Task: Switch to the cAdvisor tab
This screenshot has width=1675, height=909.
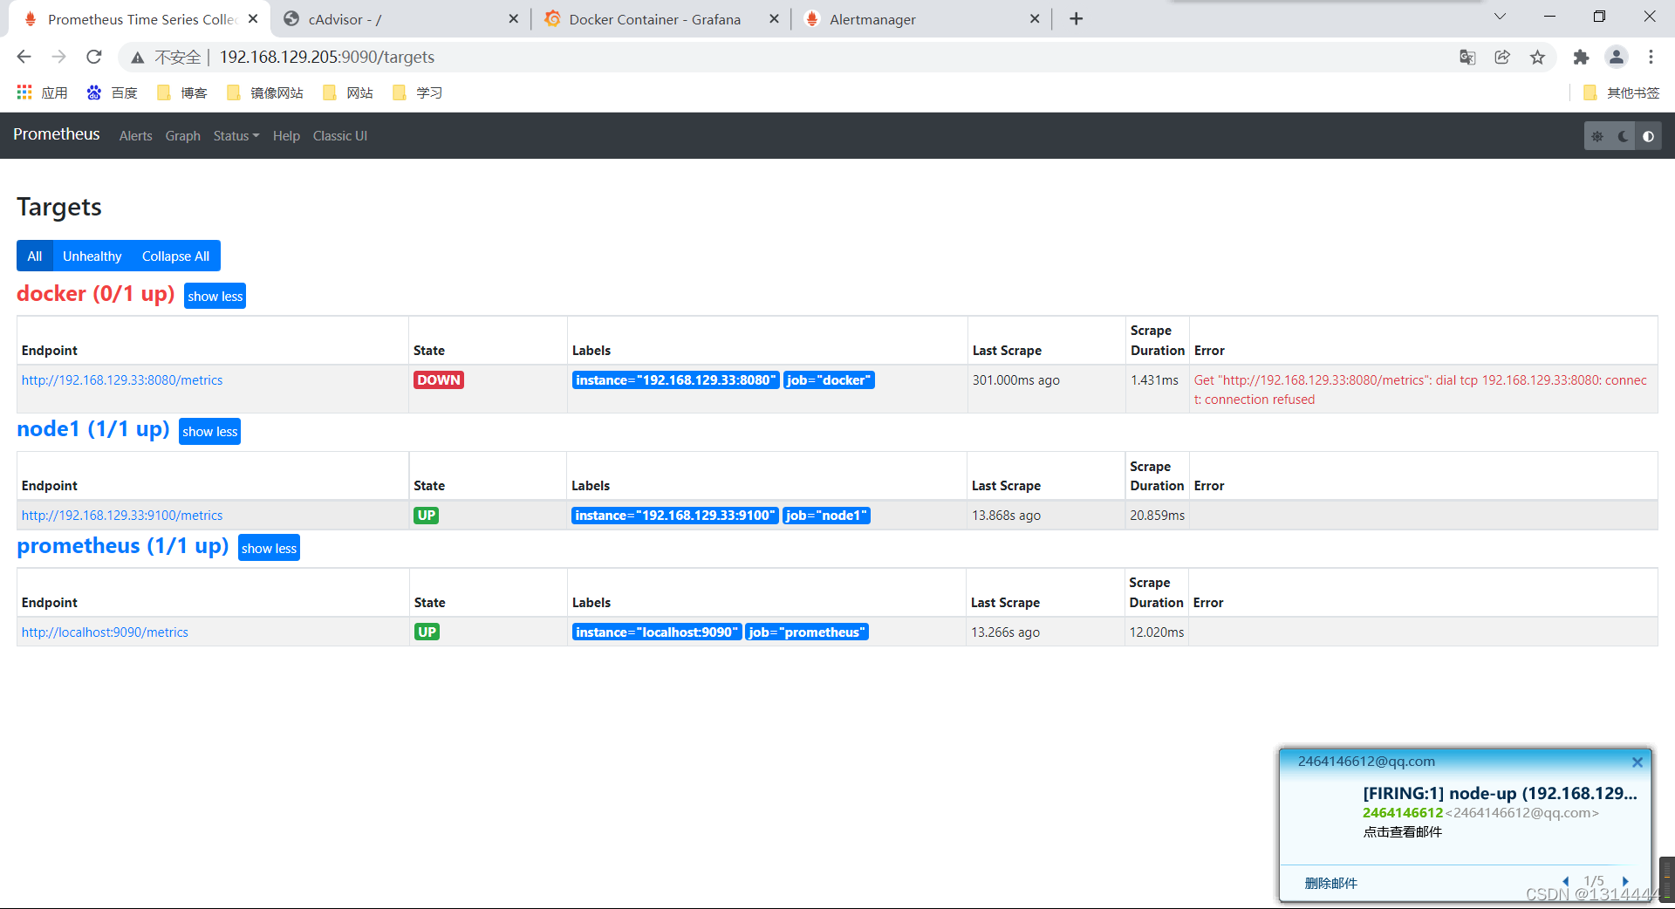Action: click(401, 18)
